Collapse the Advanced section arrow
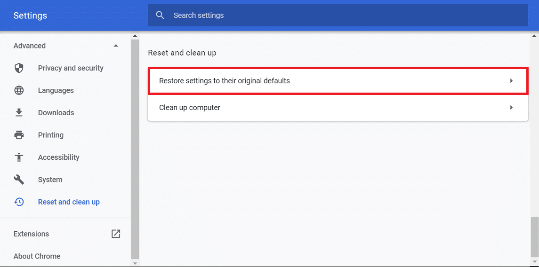This screenshot has width=539, height=267. click(116, 46)
